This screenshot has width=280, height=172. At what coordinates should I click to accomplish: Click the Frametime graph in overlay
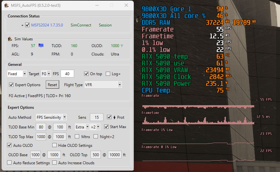198,120
